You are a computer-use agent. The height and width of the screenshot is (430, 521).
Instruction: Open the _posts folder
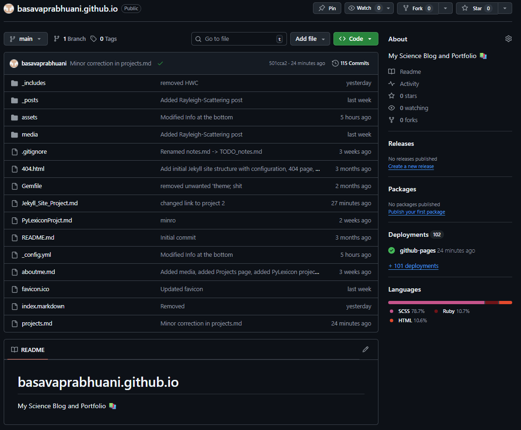(30, 100)
